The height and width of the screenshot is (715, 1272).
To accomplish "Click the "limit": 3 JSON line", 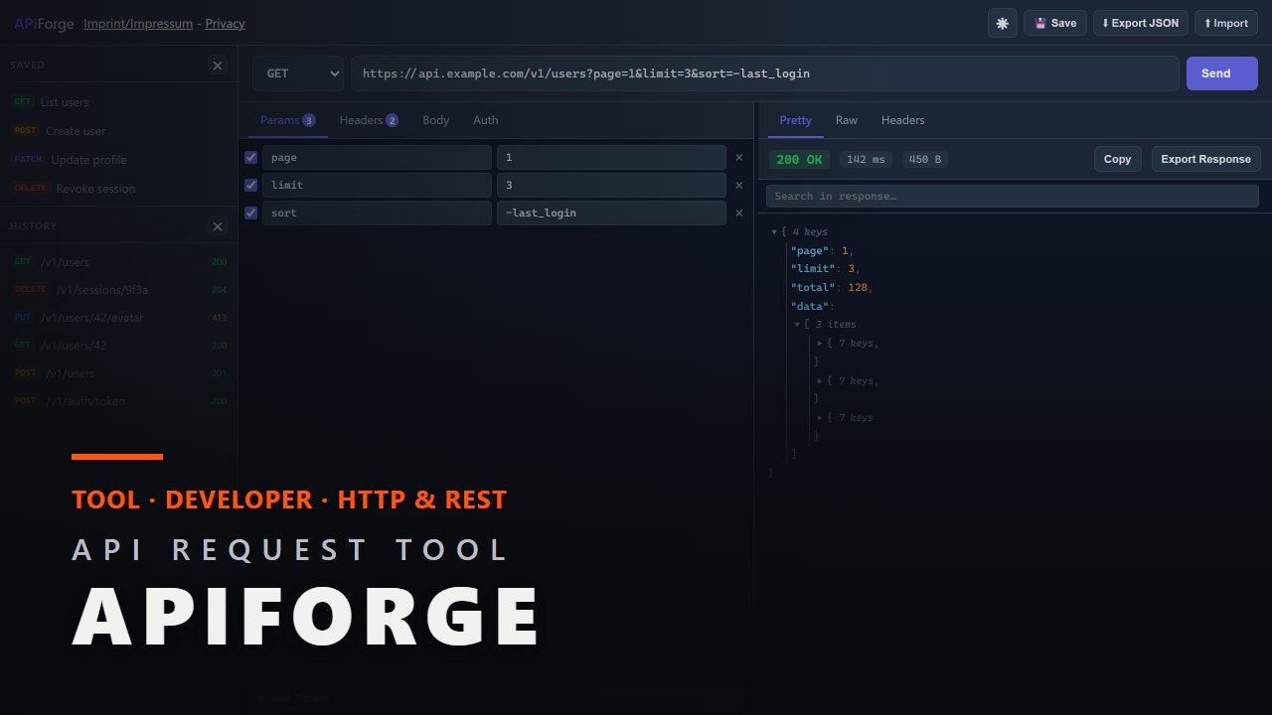I will pos(825,269).
